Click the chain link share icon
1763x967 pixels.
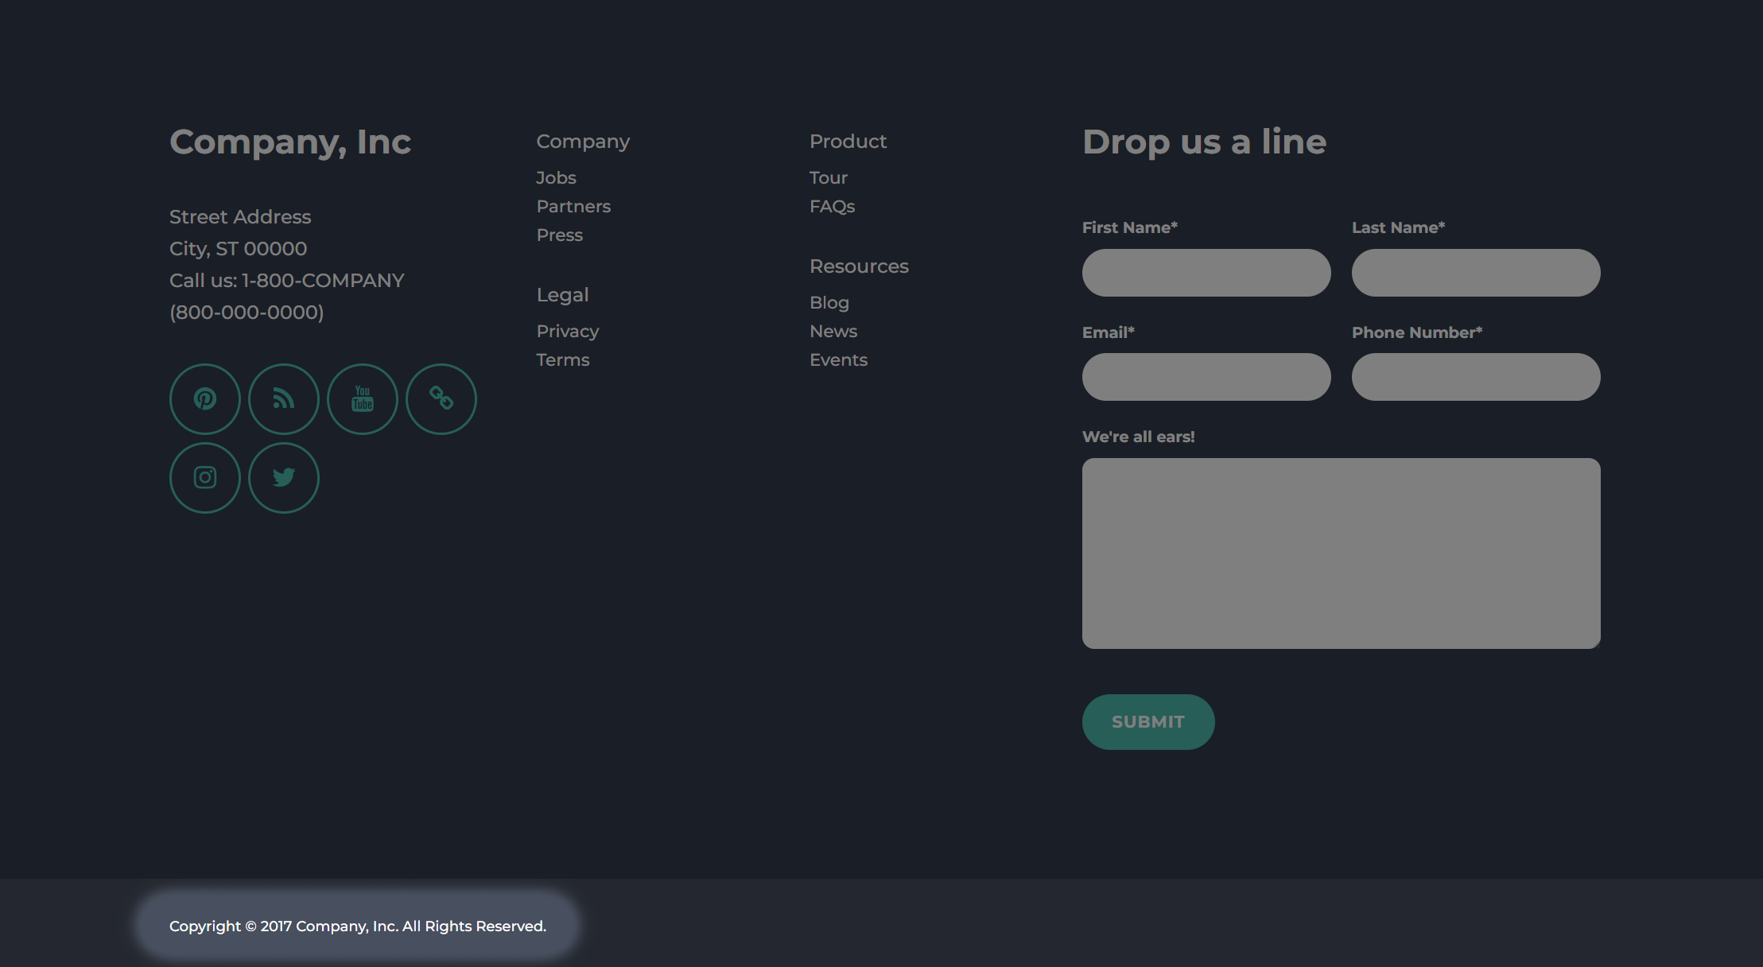pos(441,398)
